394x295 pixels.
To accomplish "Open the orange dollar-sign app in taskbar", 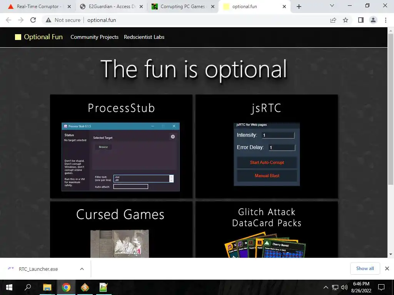I will (x=85, y=287).
